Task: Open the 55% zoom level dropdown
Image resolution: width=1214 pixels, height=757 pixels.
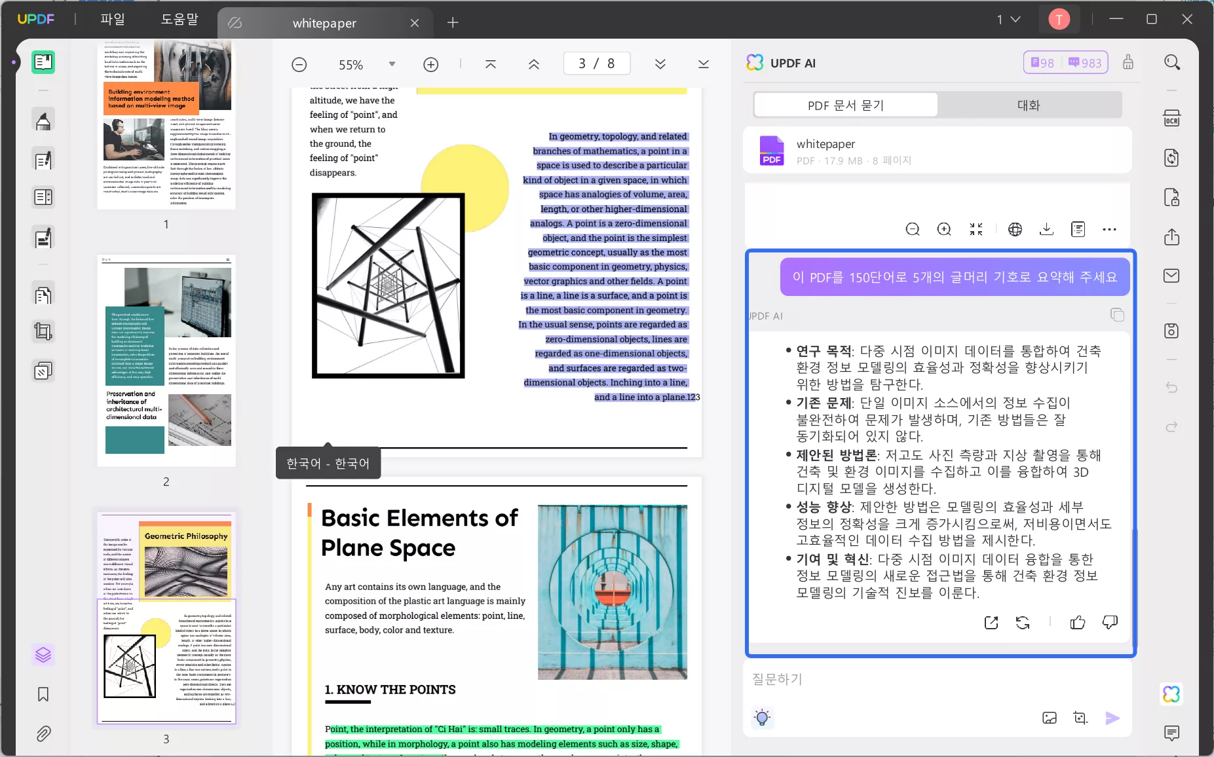Action: tap(392, 64)
